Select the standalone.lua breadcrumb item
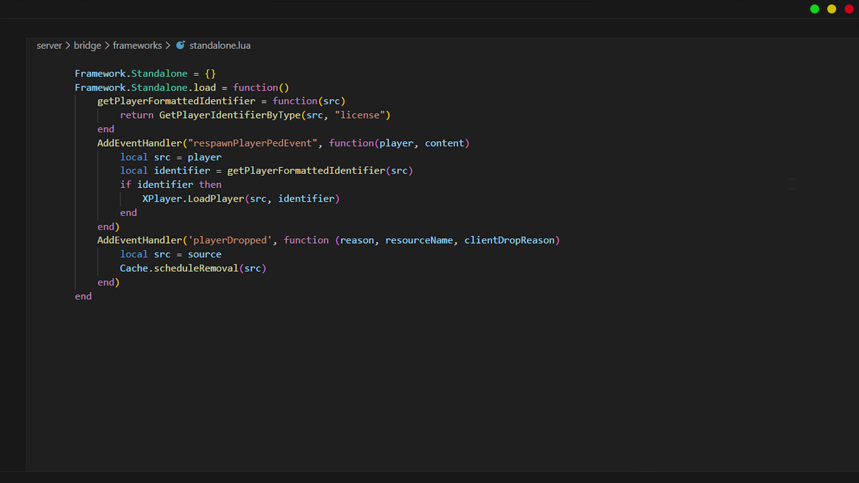The height and width of the screenshot is (483, 859). click(220, 46)
